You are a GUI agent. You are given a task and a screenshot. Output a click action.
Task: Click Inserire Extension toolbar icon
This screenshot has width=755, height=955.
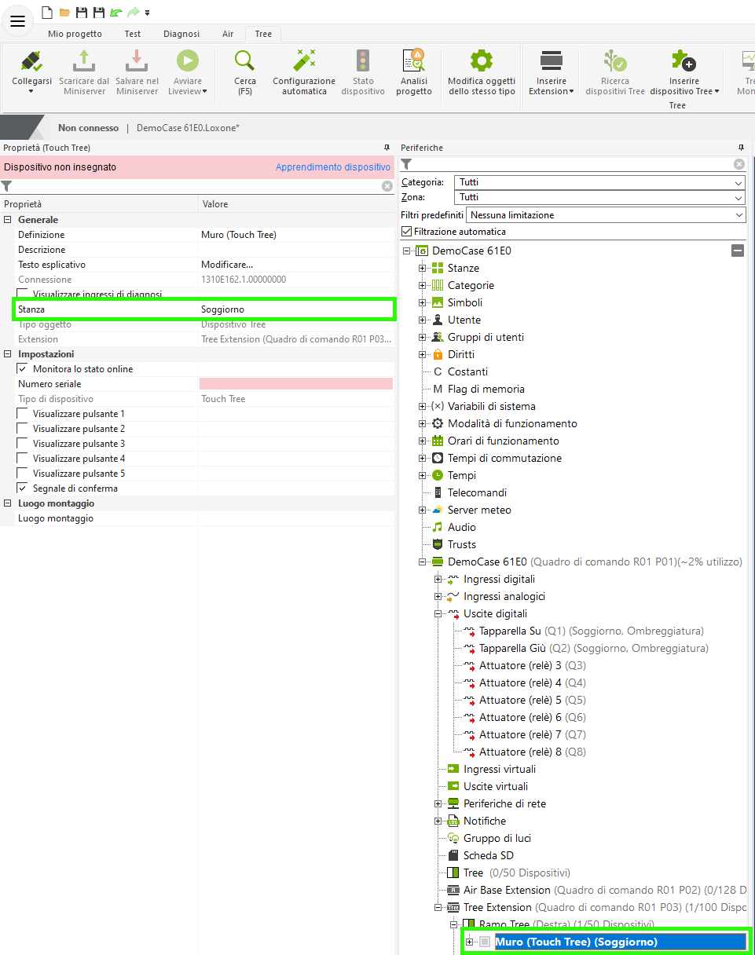click(x=552, y=62)
